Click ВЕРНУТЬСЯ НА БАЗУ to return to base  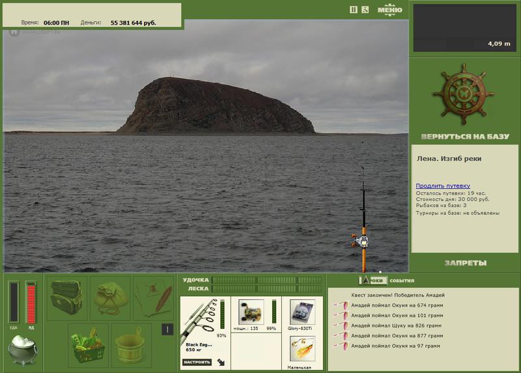pyautogui.click(x=465, y=137)
